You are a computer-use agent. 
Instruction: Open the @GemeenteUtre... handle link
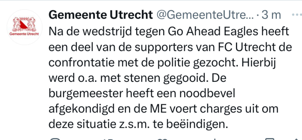click(x=206, y=15)
